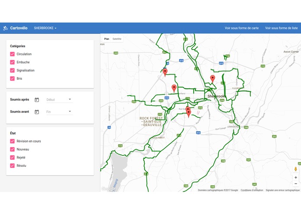Click the calendar icon beside Soumis après
Screen dimensions: 301x214
(37, 100)
